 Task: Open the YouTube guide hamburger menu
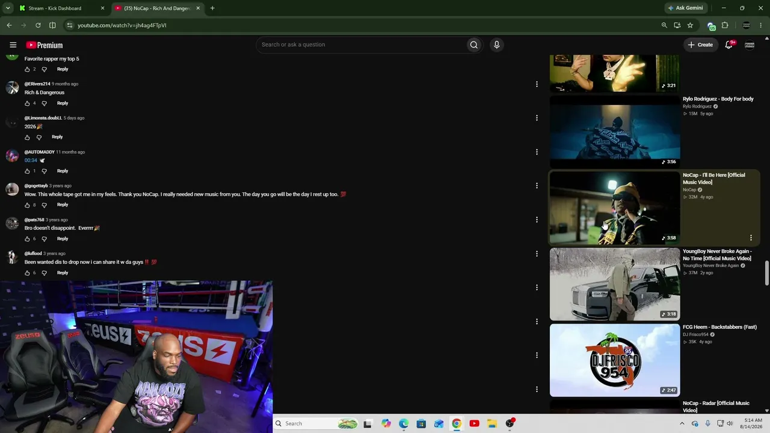[x=13, y=45]
